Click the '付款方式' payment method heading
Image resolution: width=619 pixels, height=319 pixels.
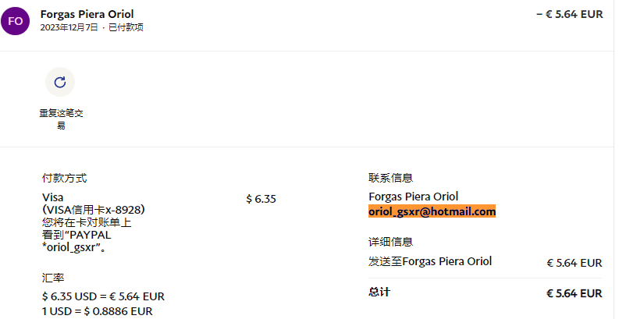coord(64,177)
